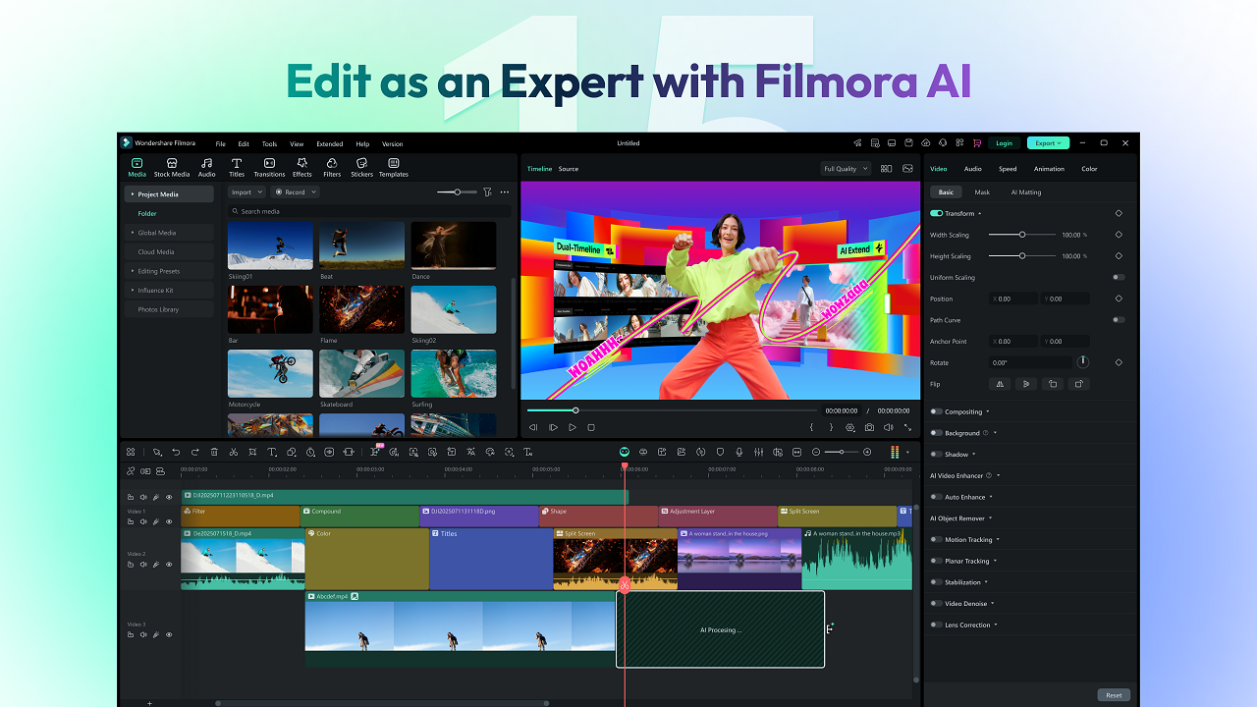Expand the Influence Kit tree item
Image resolution: width=1257 pixels, height=707 pixels.
point(133,290)
